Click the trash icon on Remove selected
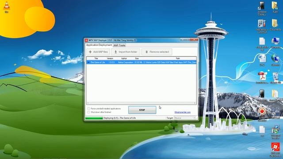 click(x=146, y=52)
